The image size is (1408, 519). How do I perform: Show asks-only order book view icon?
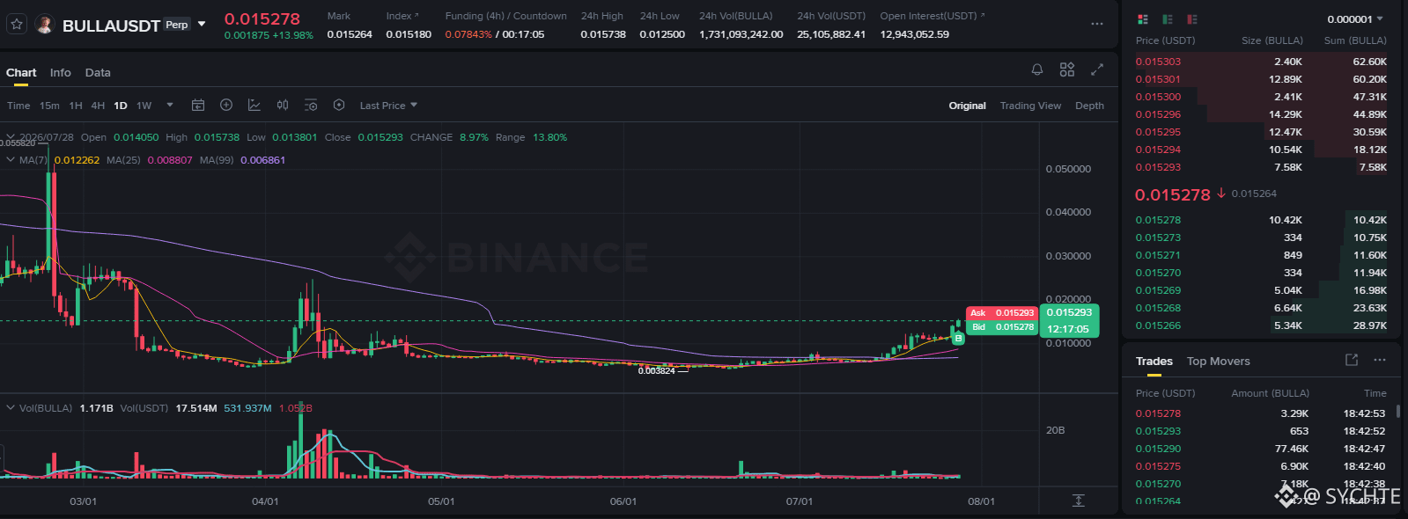1192,19
